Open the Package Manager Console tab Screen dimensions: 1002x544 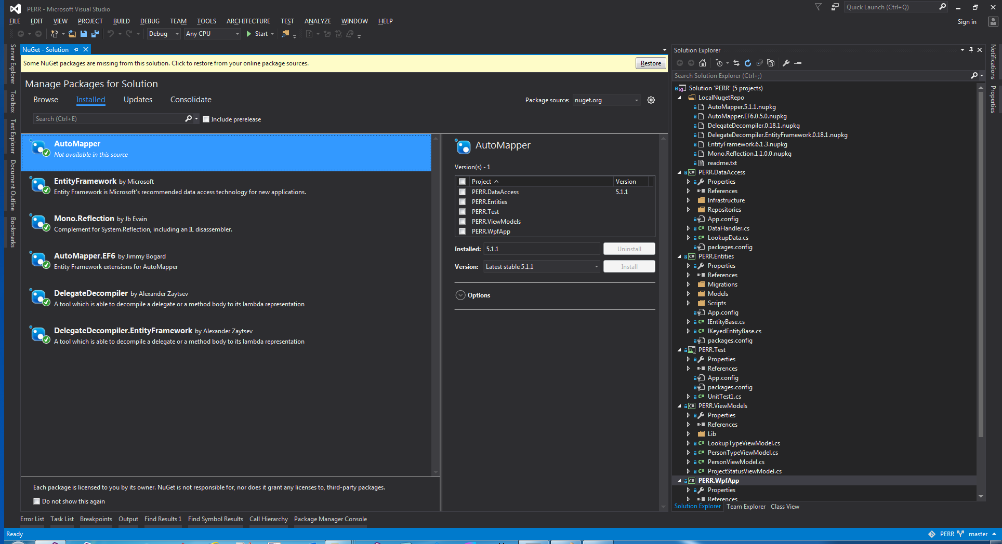[331, 519]
